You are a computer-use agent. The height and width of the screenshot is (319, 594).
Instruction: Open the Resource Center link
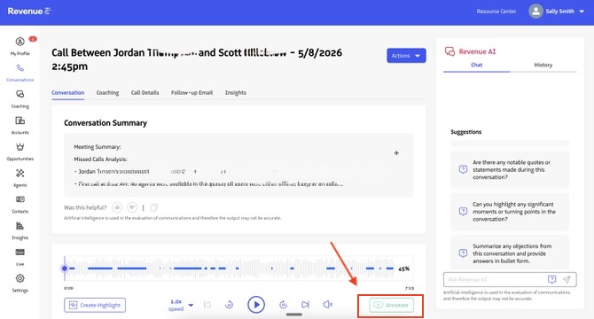click(496, 12)
